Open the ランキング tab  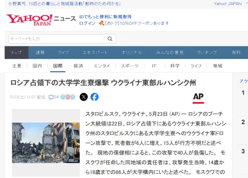[207, 52]
